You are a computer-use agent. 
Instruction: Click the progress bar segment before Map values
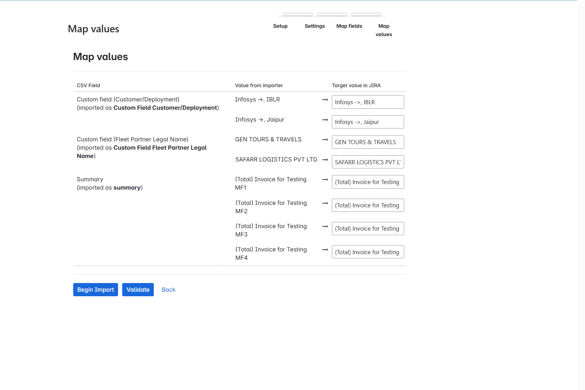(x=367, y=15)
